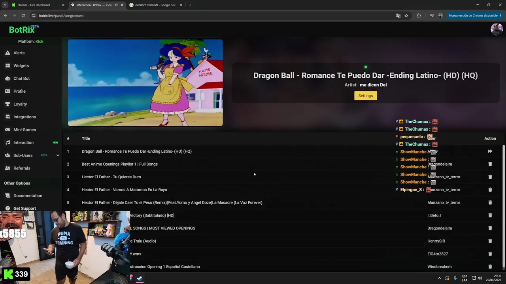The height and width of the screenshot is (284, 506).
Task: Reload the page
Action: coord(23,16)
